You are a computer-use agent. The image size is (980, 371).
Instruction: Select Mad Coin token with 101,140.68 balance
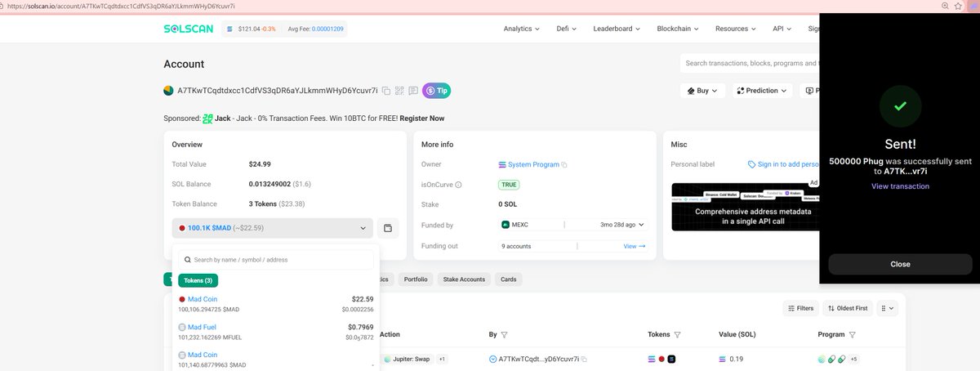coord(276,360)
